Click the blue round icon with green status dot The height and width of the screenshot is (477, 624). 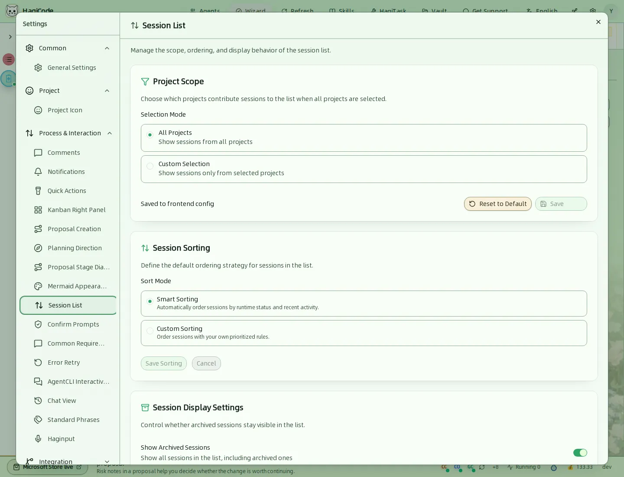[x=8, y=79]
